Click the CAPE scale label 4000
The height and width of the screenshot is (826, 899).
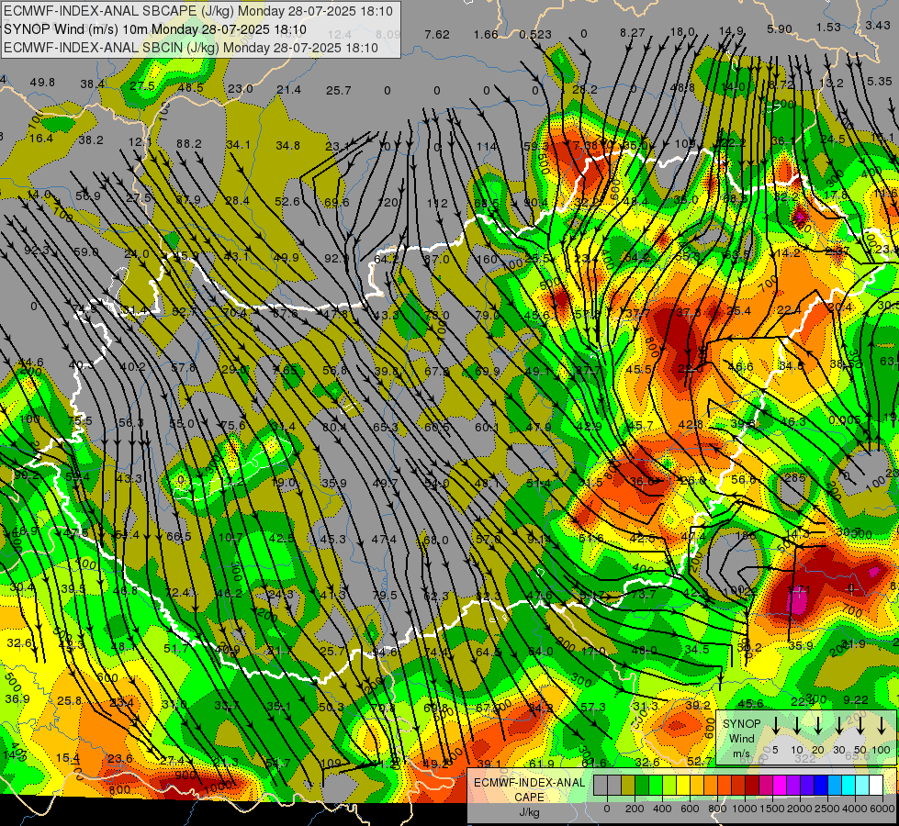(x=855, y=809)
